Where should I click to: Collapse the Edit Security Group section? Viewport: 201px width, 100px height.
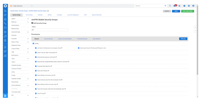(x=32, y=23)
